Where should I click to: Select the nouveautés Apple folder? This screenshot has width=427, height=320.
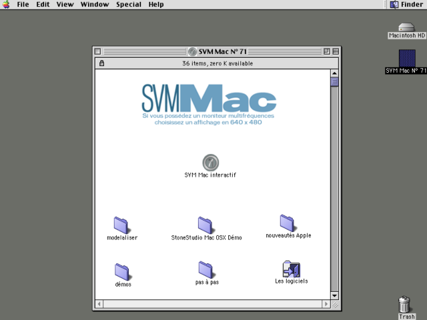pyautogui.click(x=288, y=223)
